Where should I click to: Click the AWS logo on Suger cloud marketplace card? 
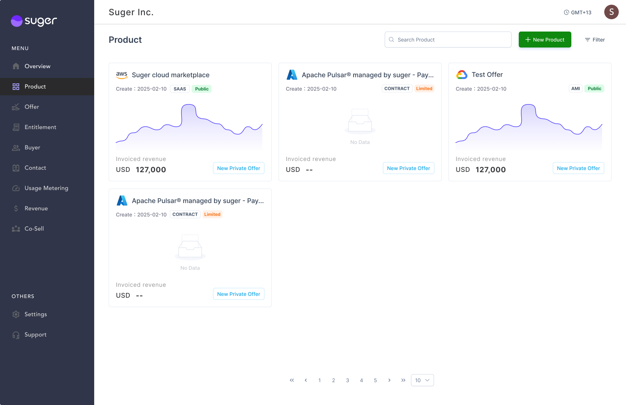(x=122, y=75)
